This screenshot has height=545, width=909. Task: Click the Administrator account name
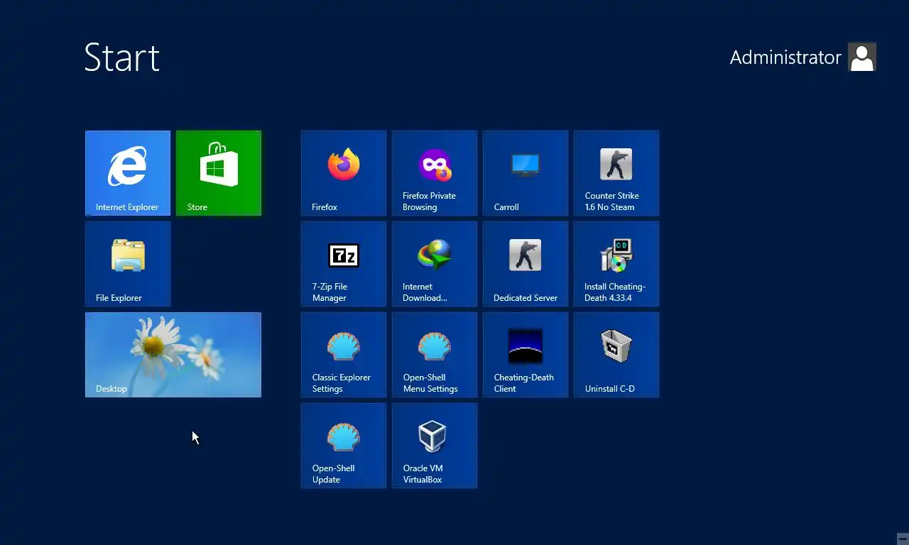point(785,57)
